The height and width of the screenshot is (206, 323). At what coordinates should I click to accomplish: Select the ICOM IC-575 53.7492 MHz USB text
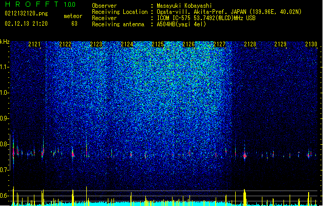pyautogui.click(x=206, y=18)
